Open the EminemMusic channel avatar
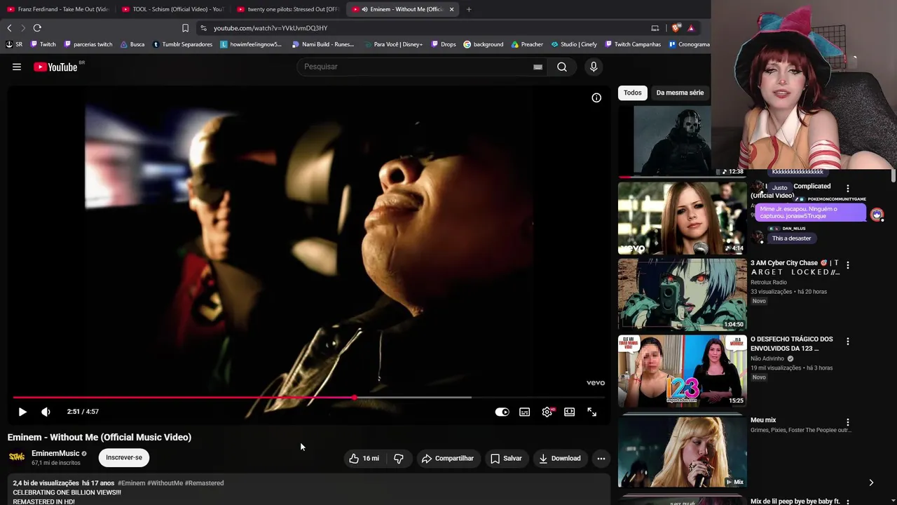This screenshot has width=897, height=505. coord(17,457)
